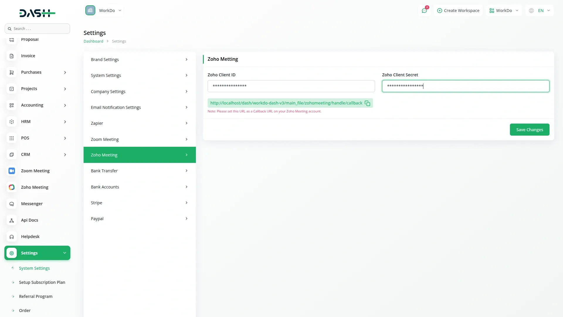This screenshot has height=317, width=563.
Task: Click the Zoho Client ID input field
Action: [x=291, y=86]
